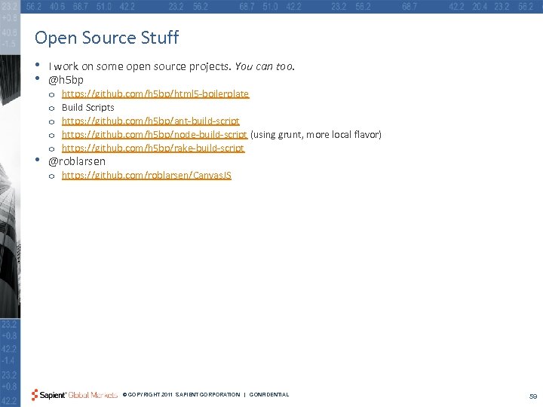Open the node-build-script GitHub link
The height and width of the screenshot is (407, 543).
click(x=155, y=134)
